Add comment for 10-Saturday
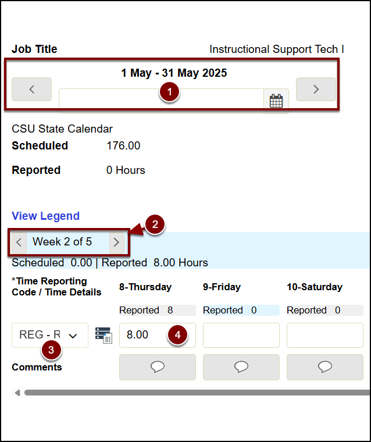Image resolution: width=371 pixels, height=442 pixels. coord(324,367)
